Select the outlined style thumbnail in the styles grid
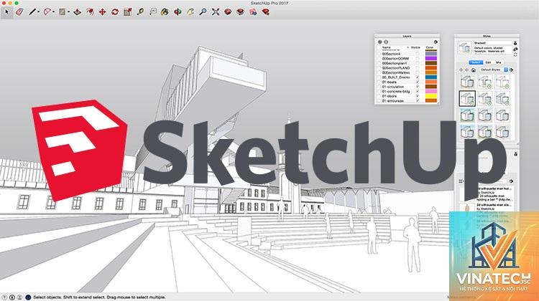Screen dimensions: 539x301 467,98
